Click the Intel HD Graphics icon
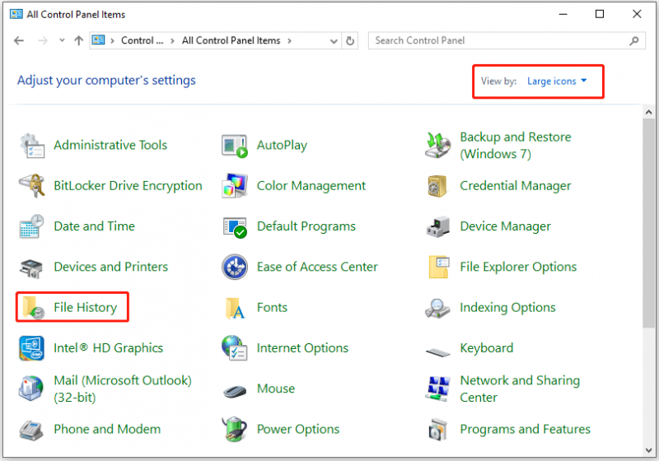659x461 pixels. (31, 348)
